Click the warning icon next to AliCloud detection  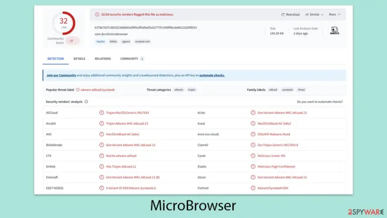(x=101, y=113)
